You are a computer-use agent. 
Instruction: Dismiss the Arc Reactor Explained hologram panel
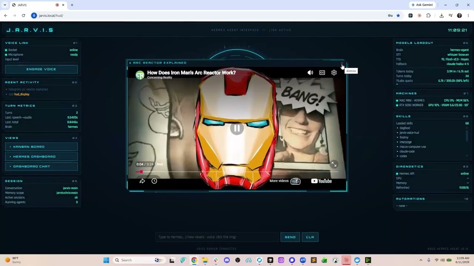(342, 63)
